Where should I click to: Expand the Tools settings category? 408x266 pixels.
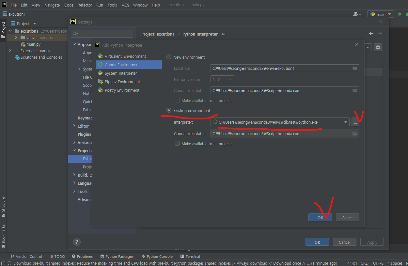pos(74,191)
